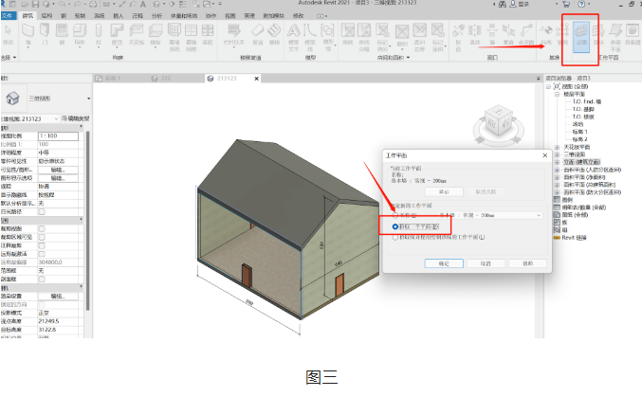Select the Mullion (竖梃) tool
The height and width of the screenshot is (397, 642).
(208, 34)
